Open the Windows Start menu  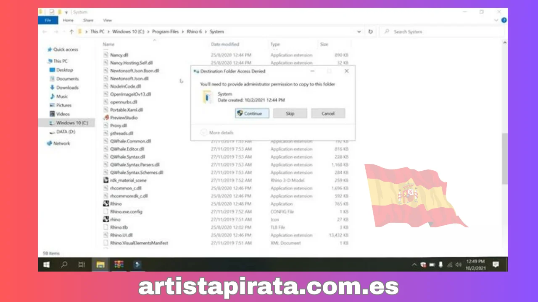(46, 265)
